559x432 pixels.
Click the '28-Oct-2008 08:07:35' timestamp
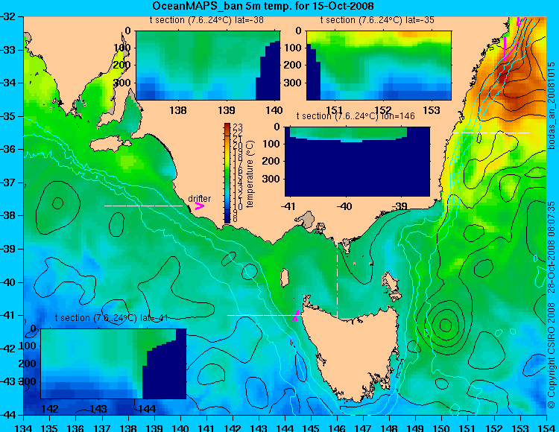pos(552,247)
